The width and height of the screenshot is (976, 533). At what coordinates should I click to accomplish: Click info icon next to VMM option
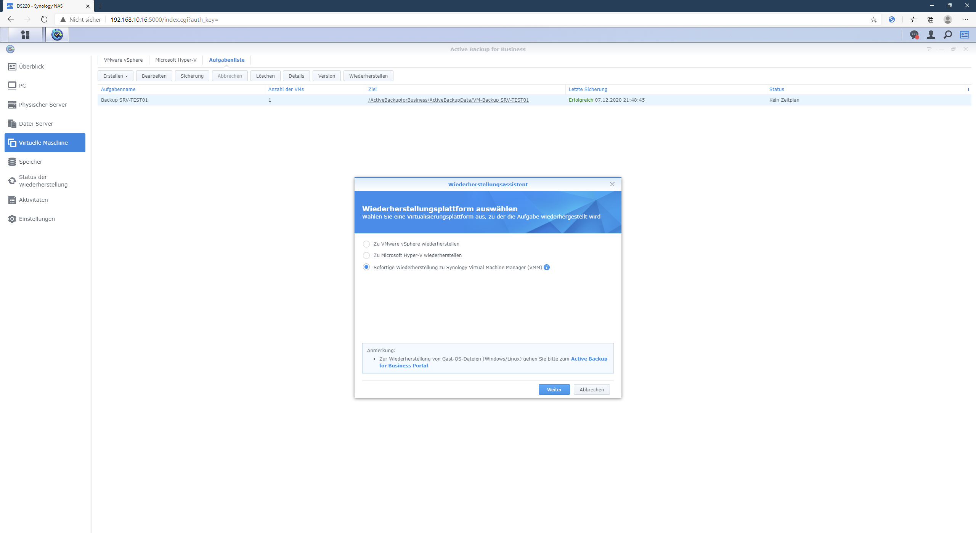point(547,267)
